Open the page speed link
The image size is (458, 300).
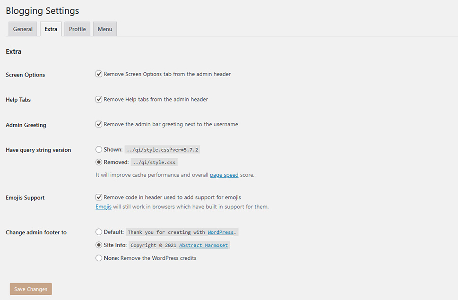tap(224, 175)
